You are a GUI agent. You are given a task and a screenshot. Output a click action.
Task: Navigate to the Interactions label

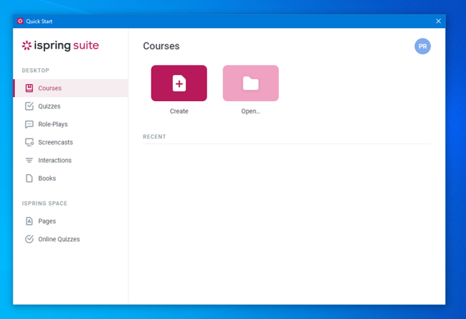(x=55, y=161)
